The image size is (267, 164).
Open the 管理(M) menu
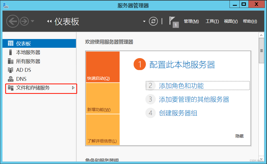click(191, 21)
